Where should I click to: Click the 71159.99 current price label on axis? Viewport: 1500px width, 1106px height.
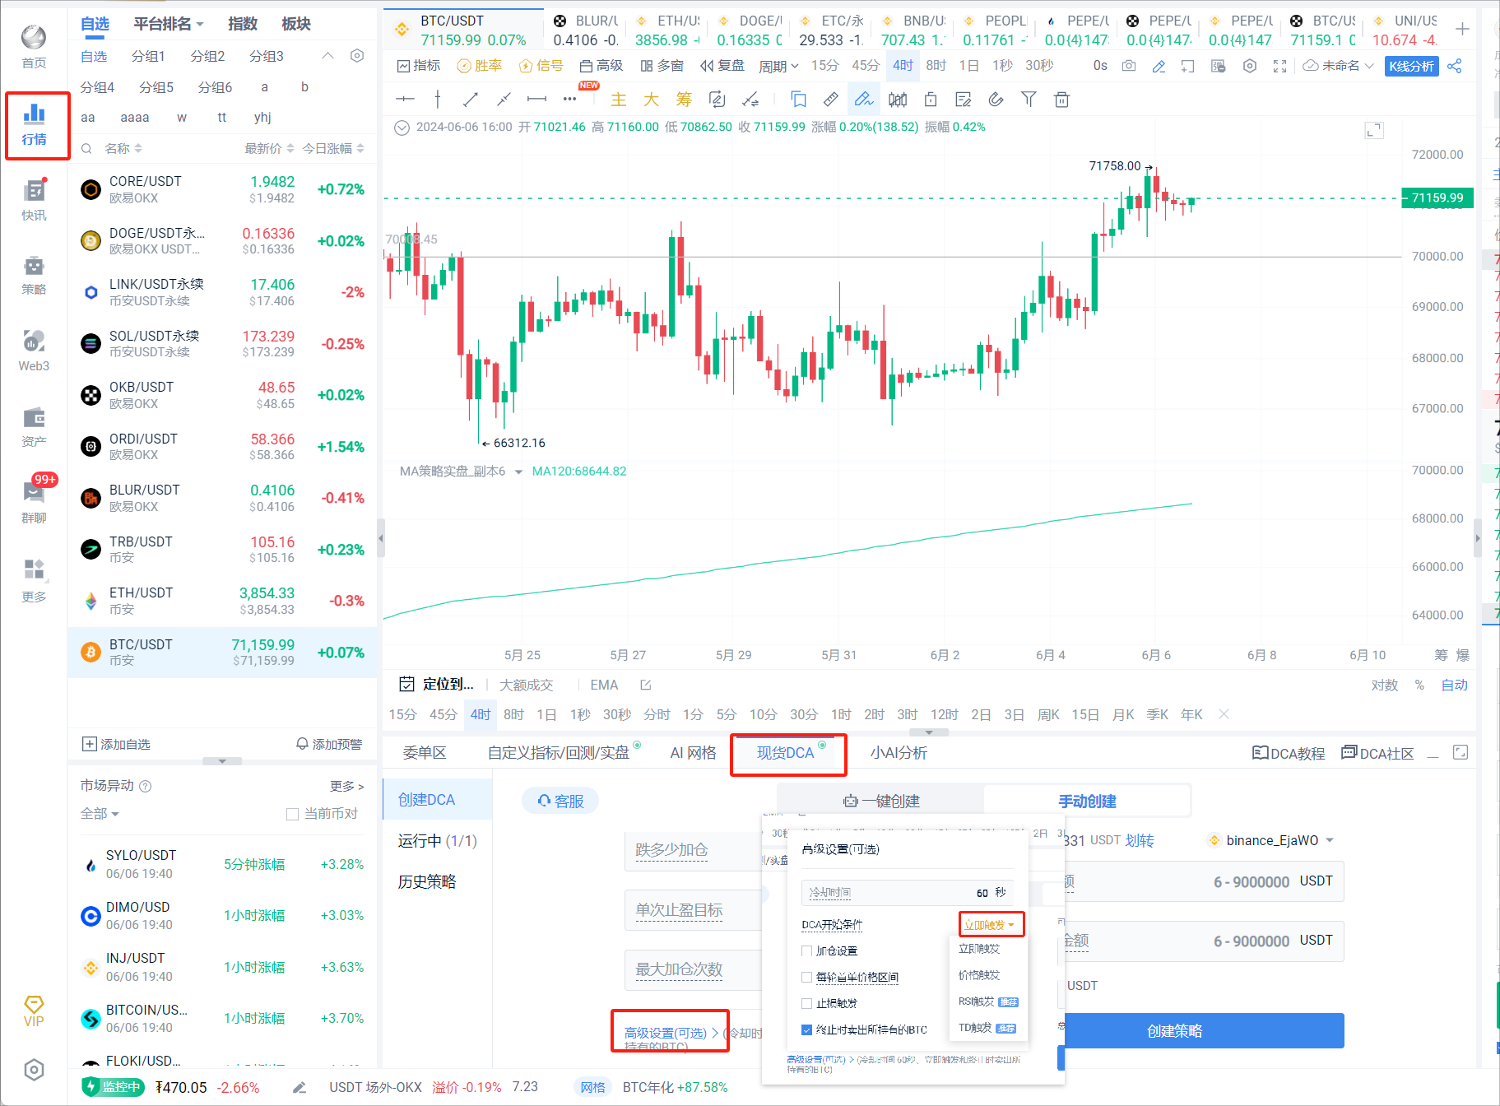click(x=1437, y=198)
